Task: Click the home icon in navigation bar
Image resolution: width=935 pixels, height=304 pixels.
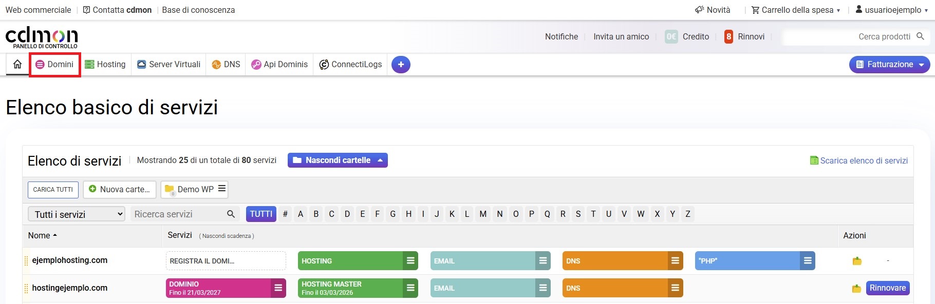Action: (x=17, y=64)
